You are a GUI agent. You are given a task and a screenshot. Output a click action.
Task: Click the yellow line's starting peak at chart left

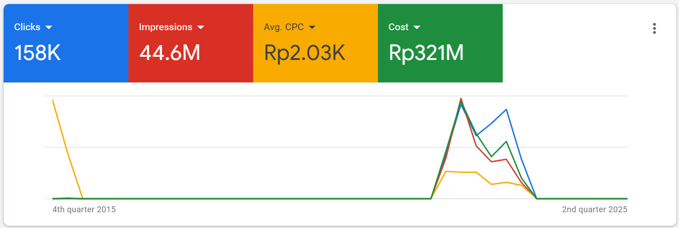coord(53,100)
